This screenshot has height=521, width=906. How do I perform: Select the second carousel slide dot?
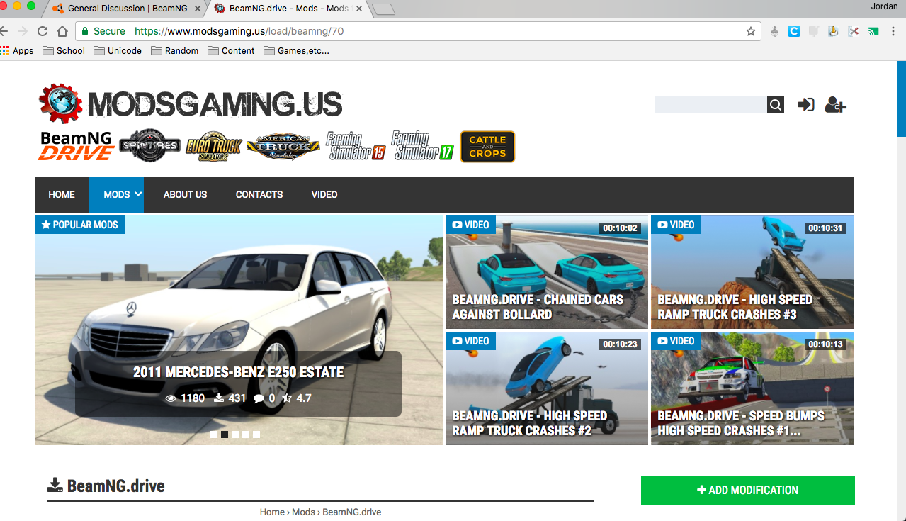pyautogui.click(x=224, y=435)
